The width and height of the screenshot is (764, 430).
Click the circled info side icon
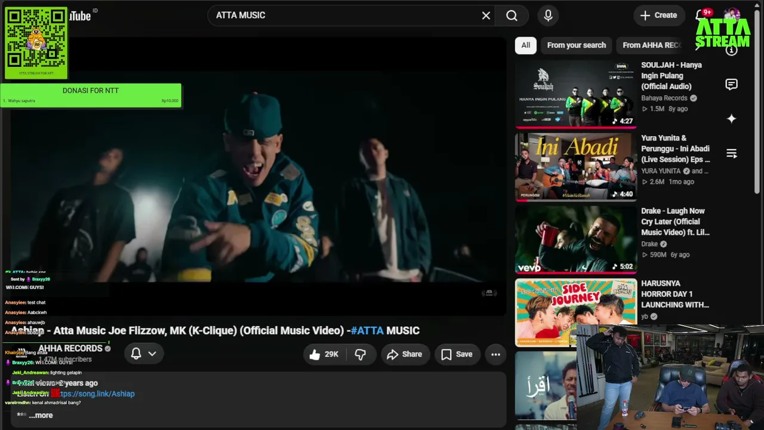(x=731, y=50)
